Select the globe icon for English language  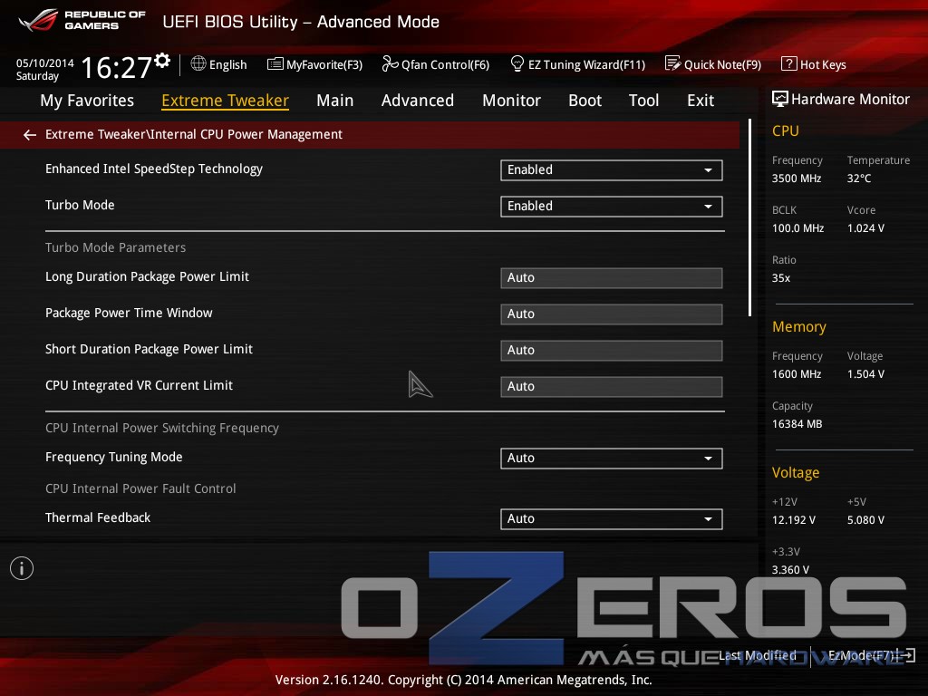[198, 64]
